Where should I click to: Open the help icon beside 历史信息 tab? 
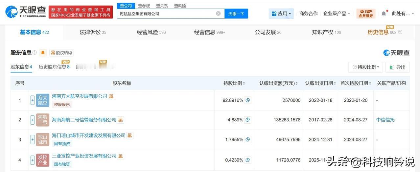(x=400, y=32)
